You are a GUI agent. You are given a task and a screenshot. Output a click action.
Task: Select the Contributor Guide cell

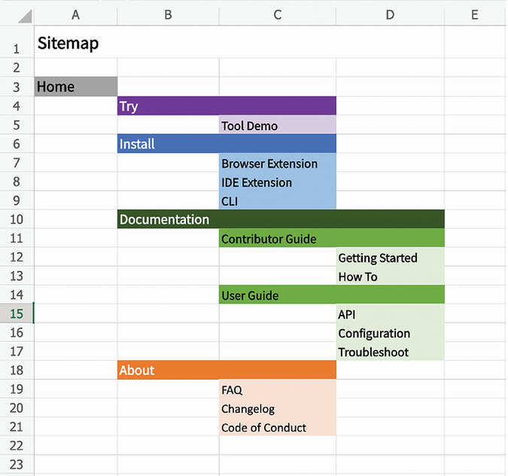click(x=277, y=239)
